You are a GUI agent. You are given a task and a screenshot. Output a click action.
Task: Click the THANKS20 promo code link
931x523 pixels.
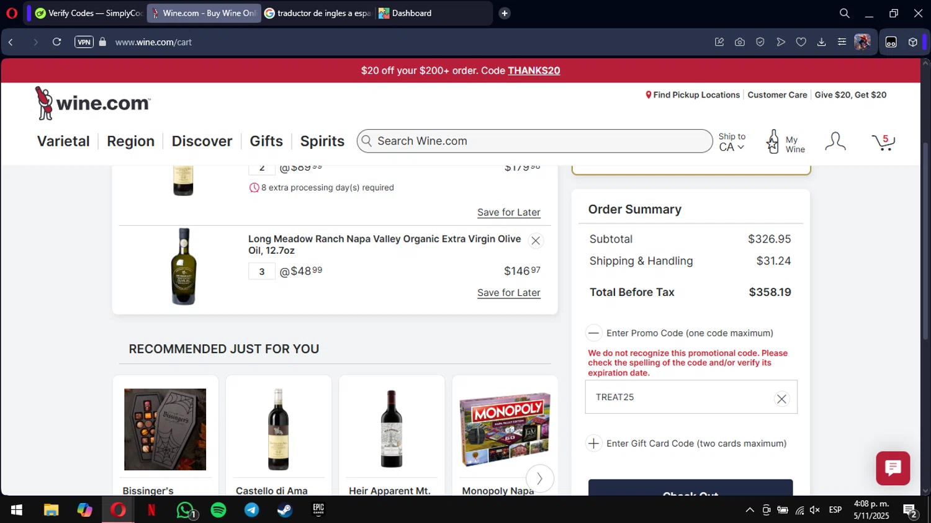pyautogui.click(x=534, y=71)
